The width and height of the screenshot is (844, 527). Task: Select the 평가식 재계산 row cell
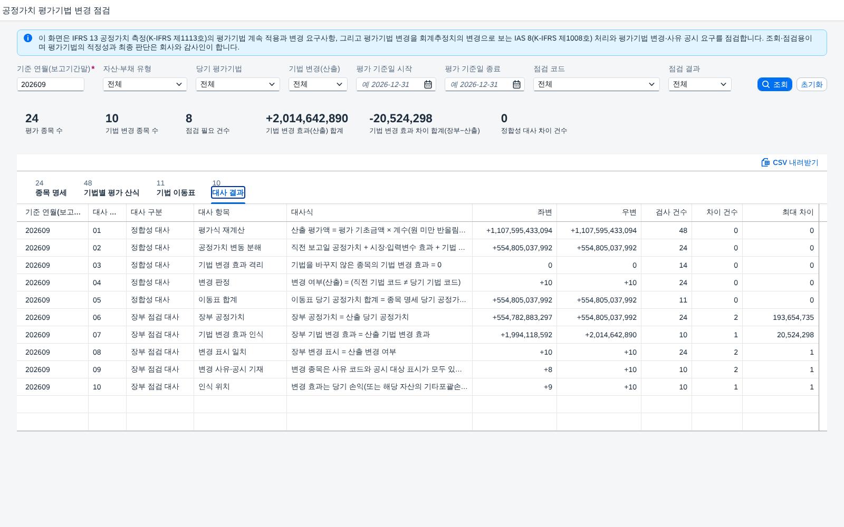pyautogui.click(x=240, y=230)
